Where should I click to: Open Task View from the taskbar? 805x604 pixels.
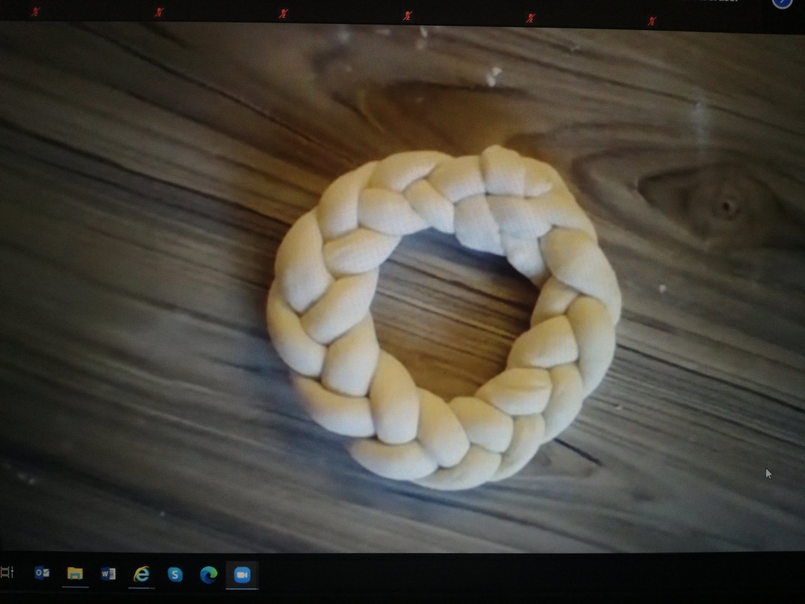7,572
